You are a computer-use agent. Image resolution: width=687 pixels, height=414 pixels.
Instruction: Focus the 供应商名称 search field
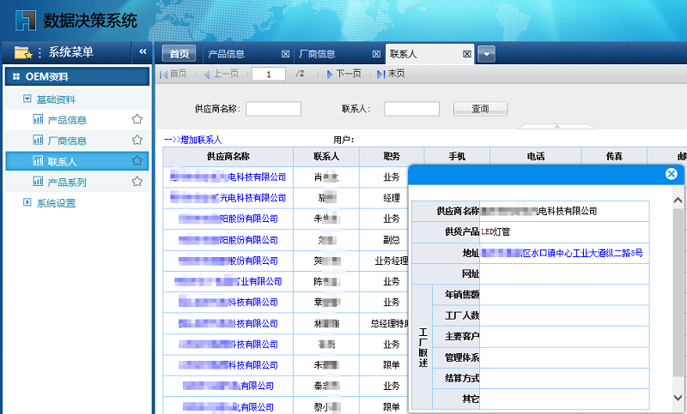point(273,109)
